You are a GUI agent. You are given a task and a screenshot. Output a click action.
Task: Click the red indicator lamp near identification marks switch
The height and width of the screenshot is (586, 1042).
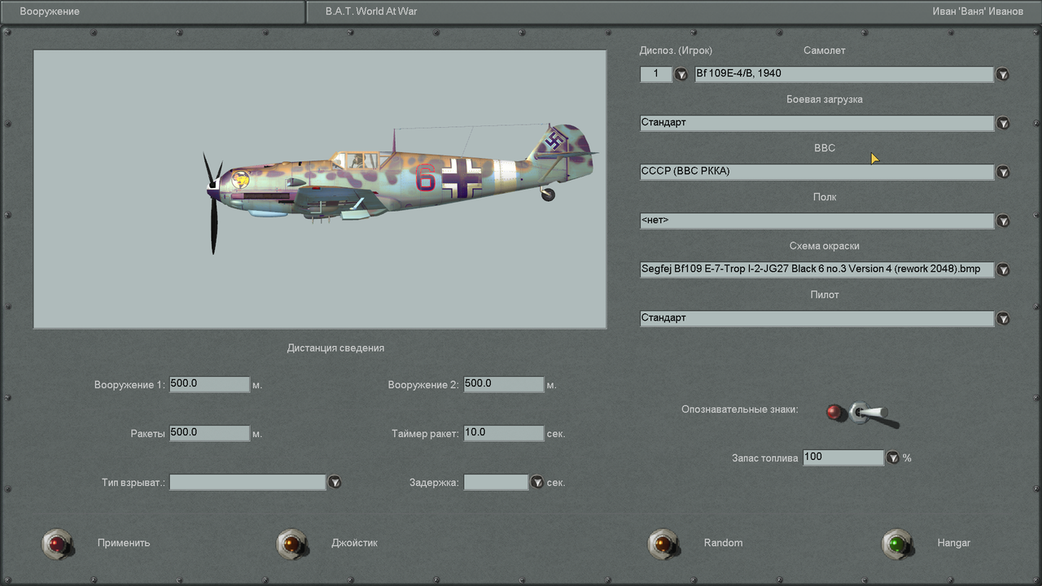click(834, 413)
